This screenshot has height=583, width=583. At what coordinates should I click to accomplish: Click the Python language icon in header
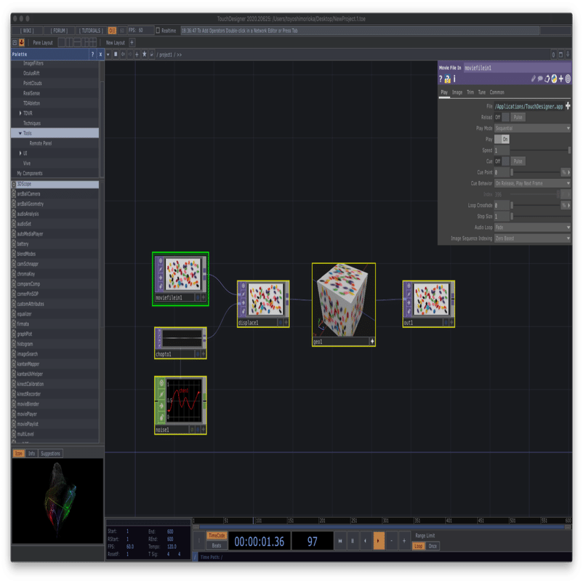pyautogui.click(x=554, y=79)
